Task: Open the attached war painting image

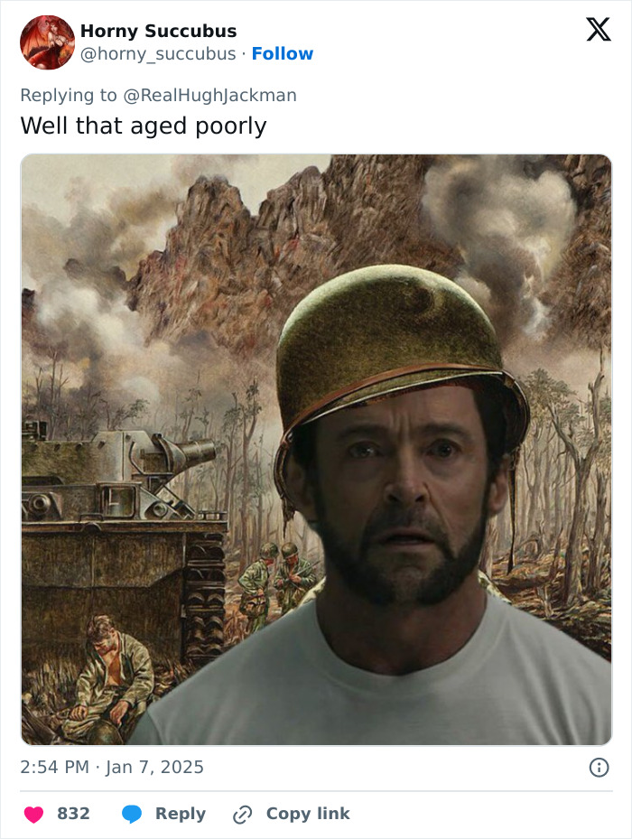Action: pos(316,450)
